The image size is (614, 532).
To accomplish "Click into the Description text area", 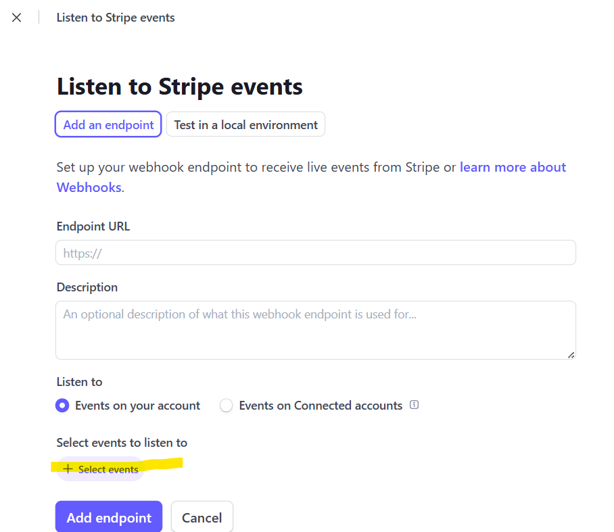I will point(316,330).
